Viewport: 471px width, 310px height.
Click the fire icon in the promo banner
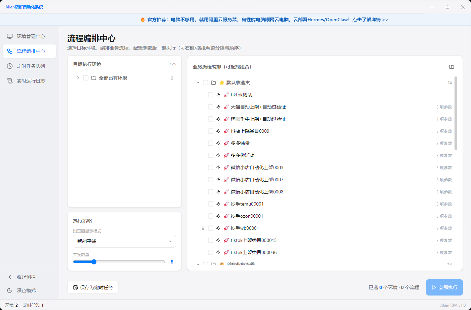click(x=143, y=20)
